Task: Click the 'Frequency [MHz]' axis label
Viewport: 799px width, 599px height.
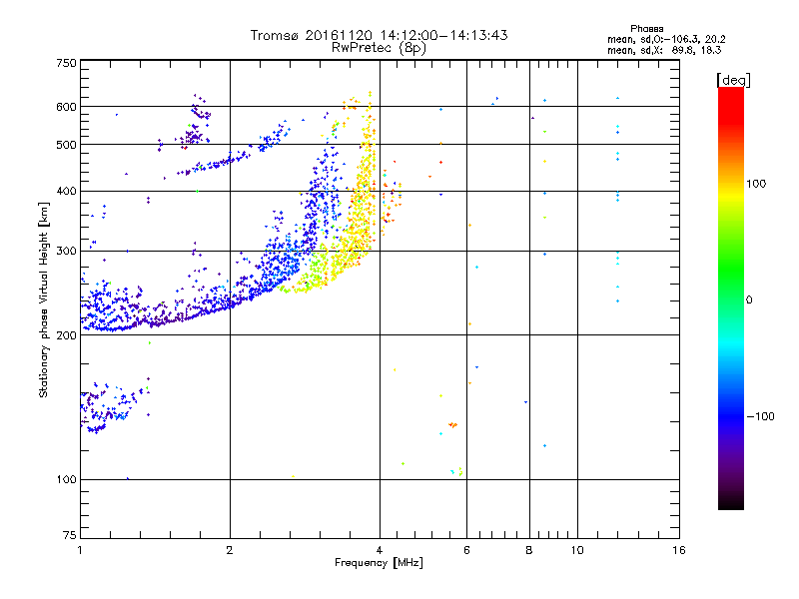Action: coord(379,563)
